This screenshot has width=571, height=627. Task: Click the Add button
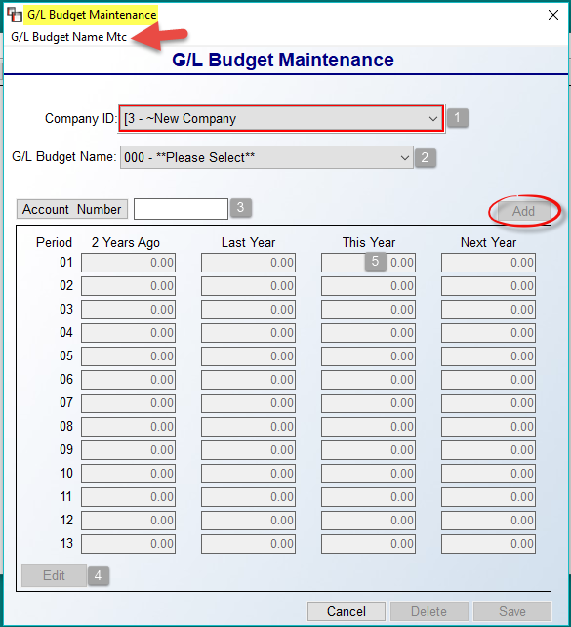[523, 211]
